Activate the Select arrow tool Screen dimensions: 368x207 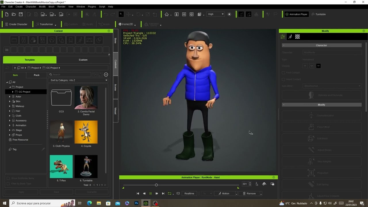[x=121, y=14]
